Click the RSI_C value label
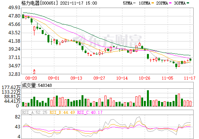The height and width of the screenshot is (139, 199). point(90,112)
